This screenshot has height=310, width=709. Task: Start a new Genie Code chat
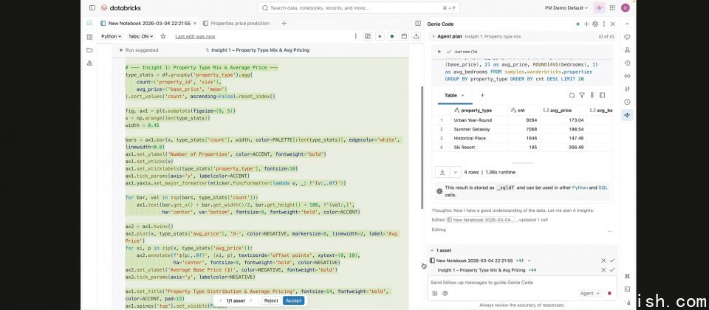pyautogui.click(x=586, y=24)
